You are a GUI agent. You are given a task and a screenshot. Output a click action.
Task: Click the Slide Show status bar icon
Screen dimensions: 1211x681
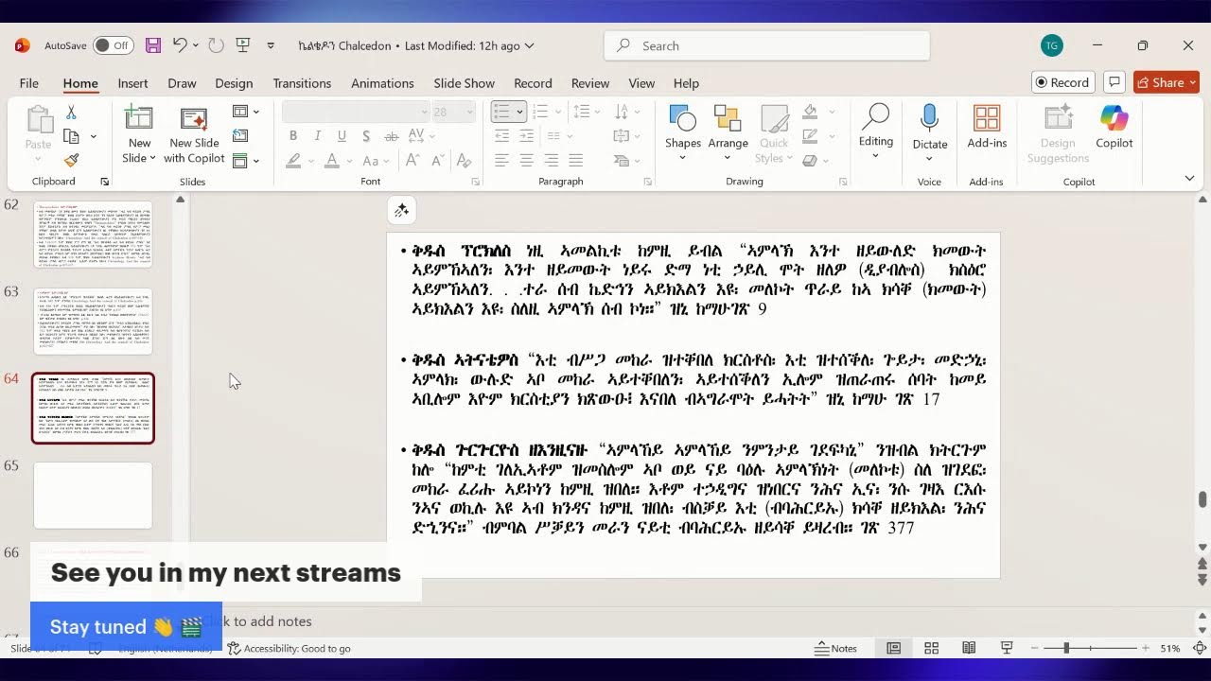(1007, 648)
